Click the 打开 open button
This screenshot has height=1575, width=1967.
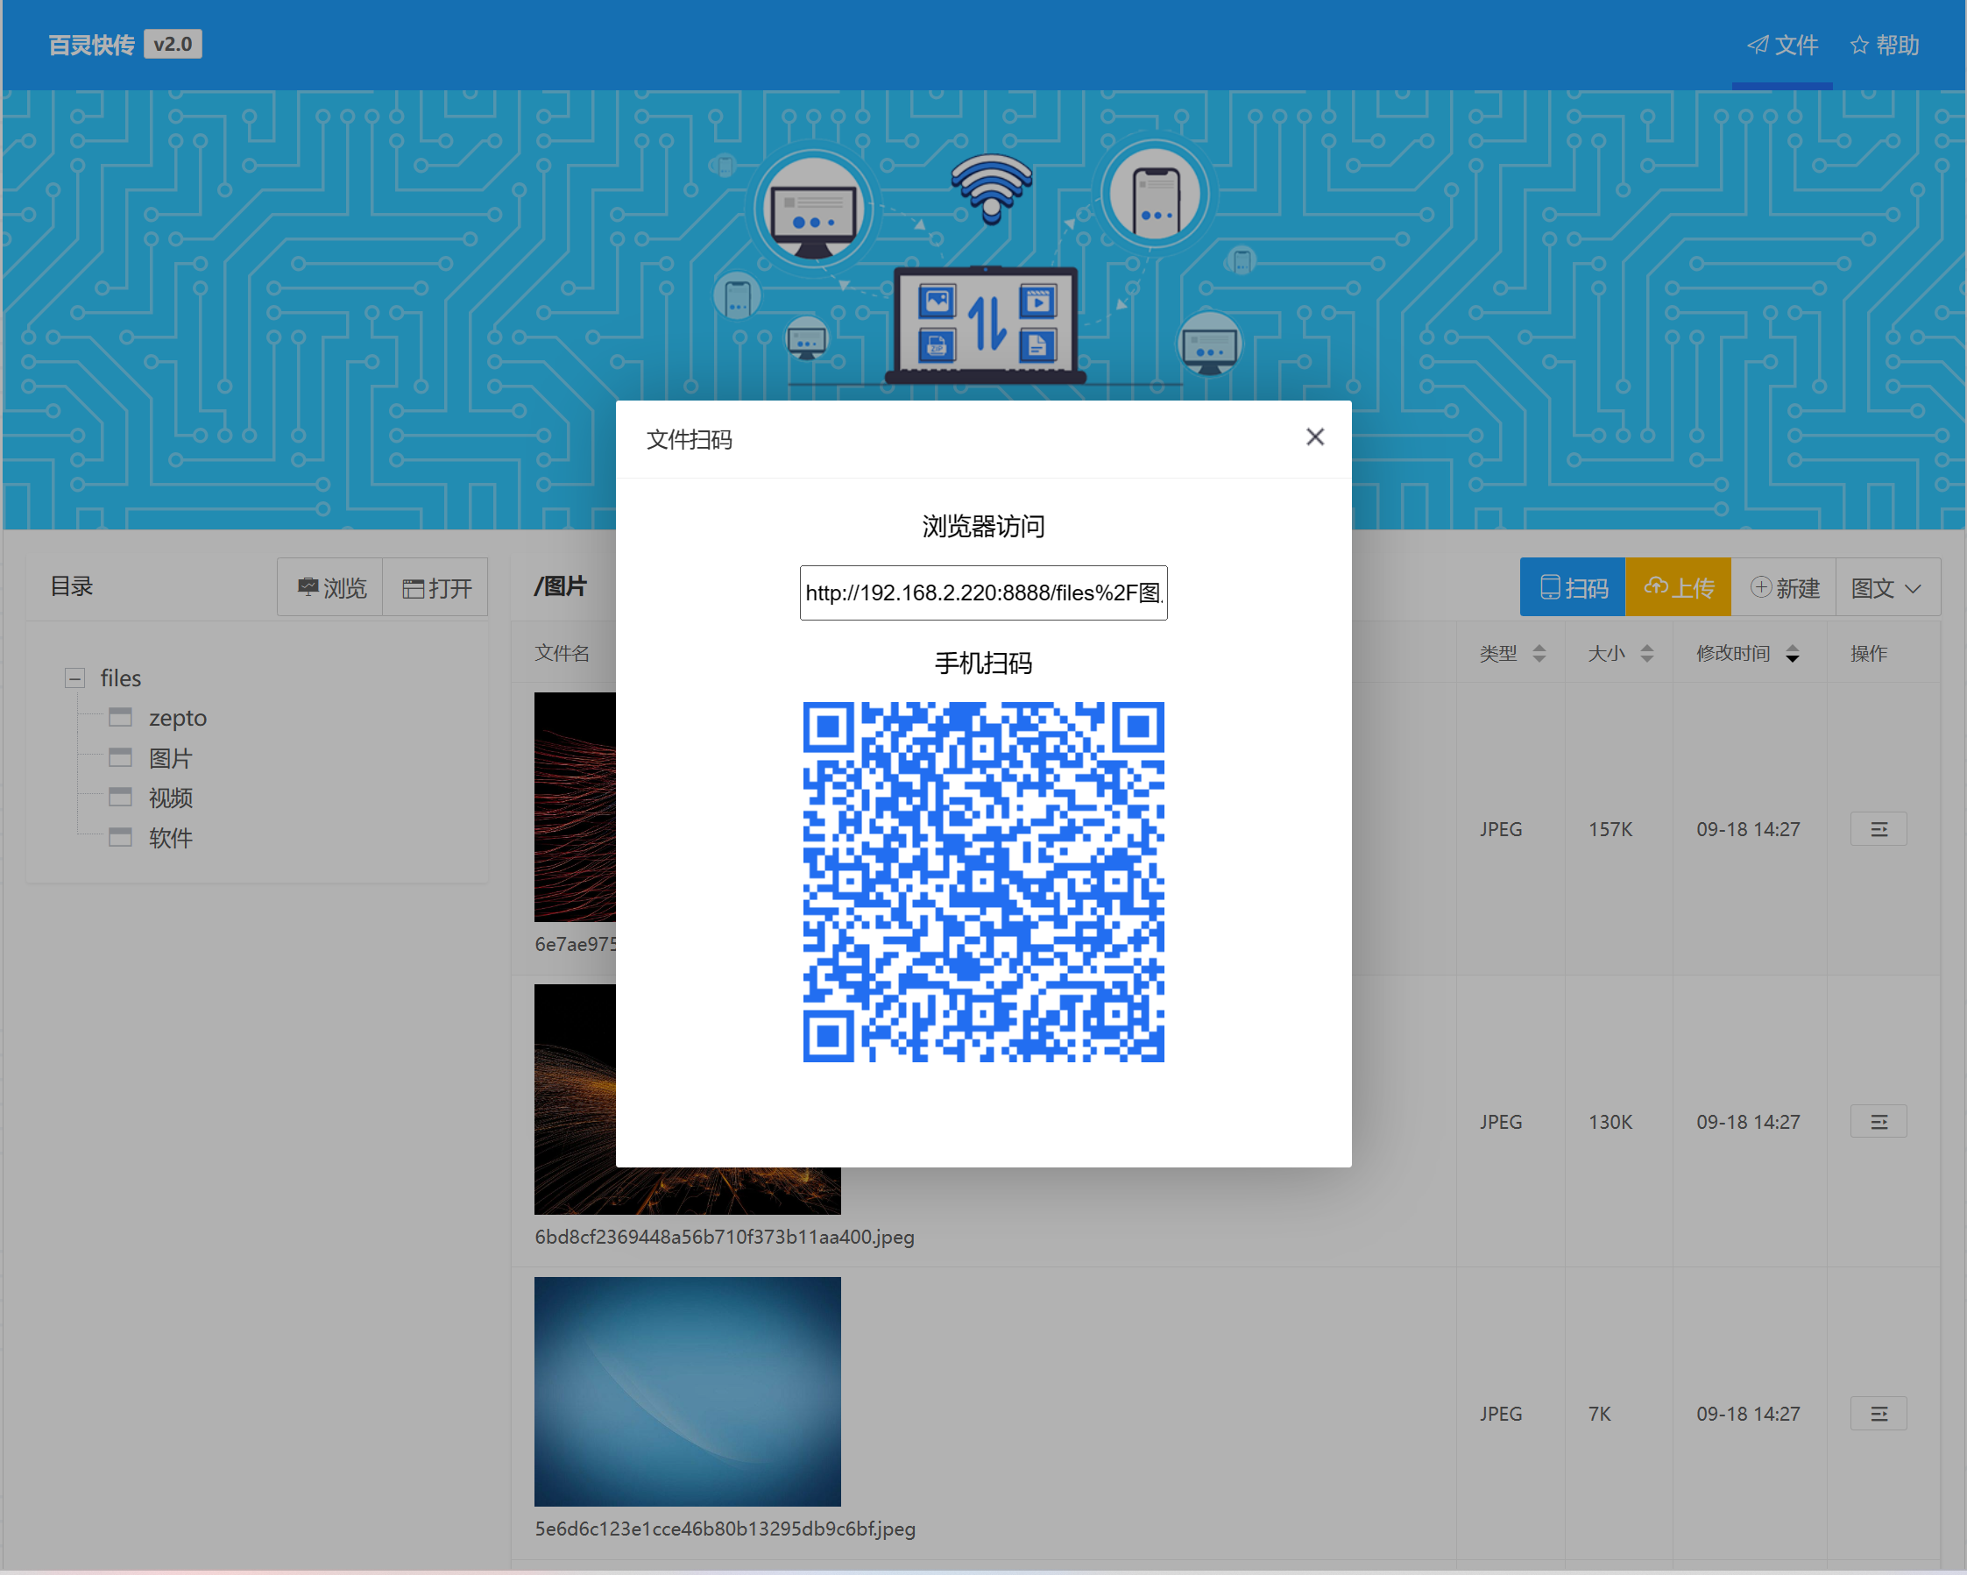tap(436, 587)
